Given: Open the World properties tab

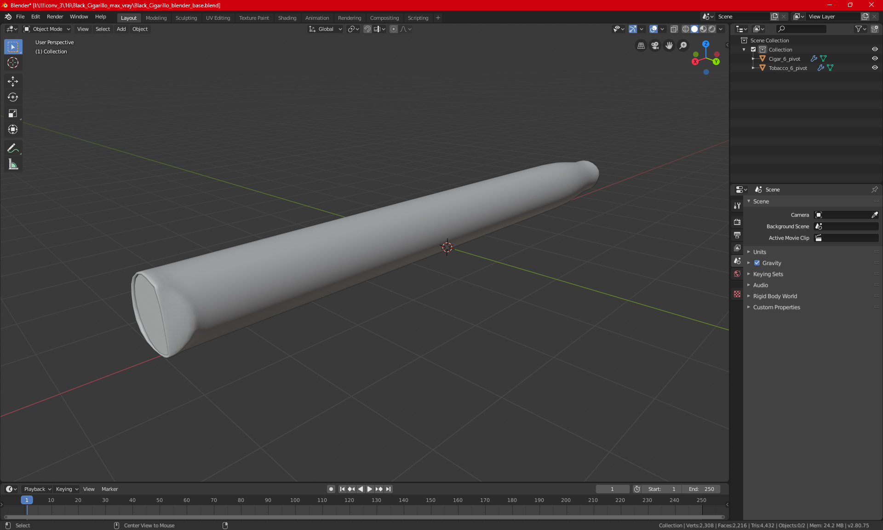Looking at the screenshot, I should pos(737,274).
